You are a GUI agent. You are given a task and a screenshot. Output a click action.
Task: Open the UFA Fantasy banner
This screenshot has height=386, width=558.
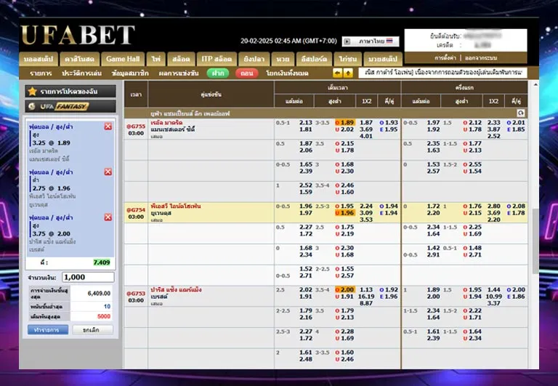click(x=70, y=106)
